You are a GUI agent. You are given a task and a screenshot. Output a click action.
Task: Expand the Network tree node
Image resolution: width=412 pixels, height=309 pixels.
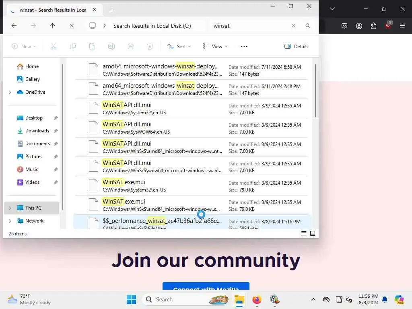10,221
